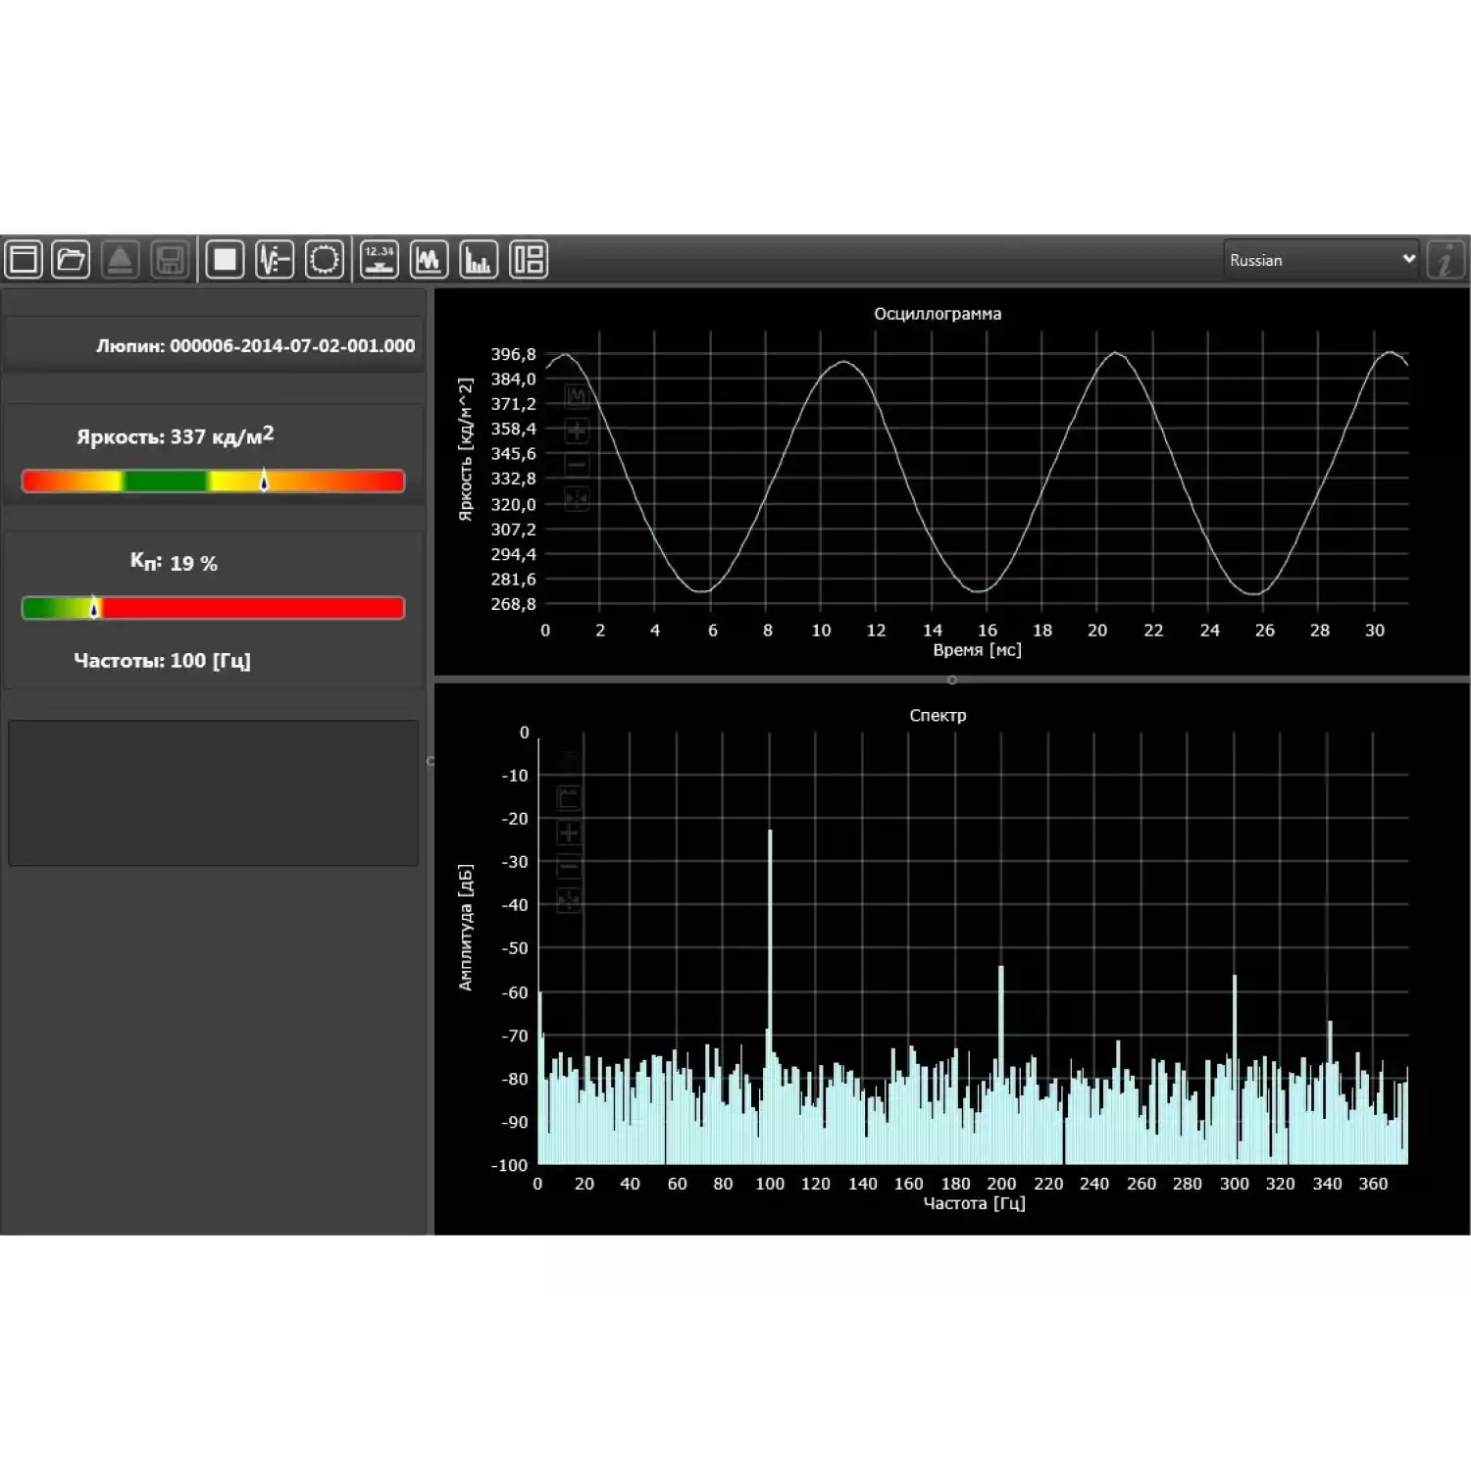Zoom out on the oscillogram plot
This screenshot has width=1471, height=1471.
(577, 465)
